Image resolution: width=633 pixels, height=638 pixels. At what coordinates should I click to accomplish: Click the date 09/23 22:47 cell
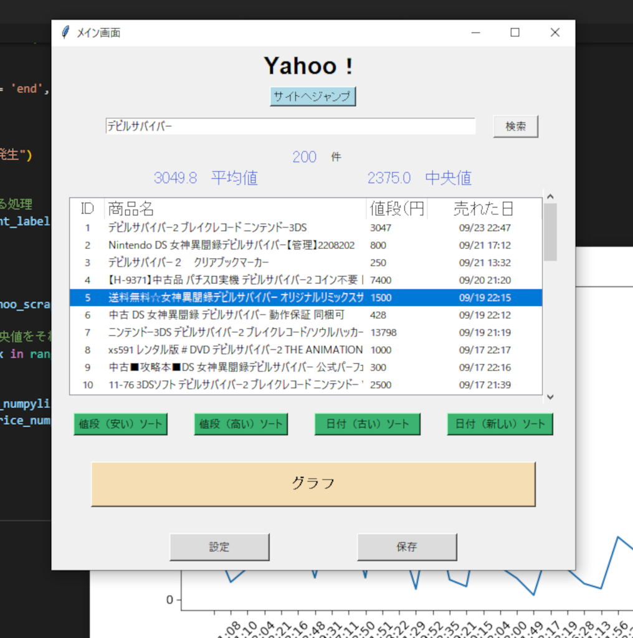[x=485, y=228]
